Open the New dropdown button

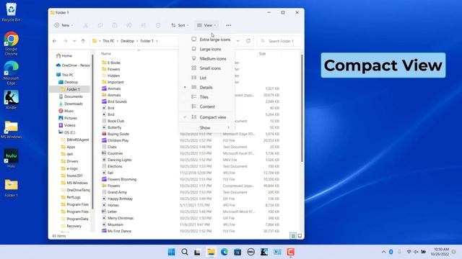(x=64, y=25)
